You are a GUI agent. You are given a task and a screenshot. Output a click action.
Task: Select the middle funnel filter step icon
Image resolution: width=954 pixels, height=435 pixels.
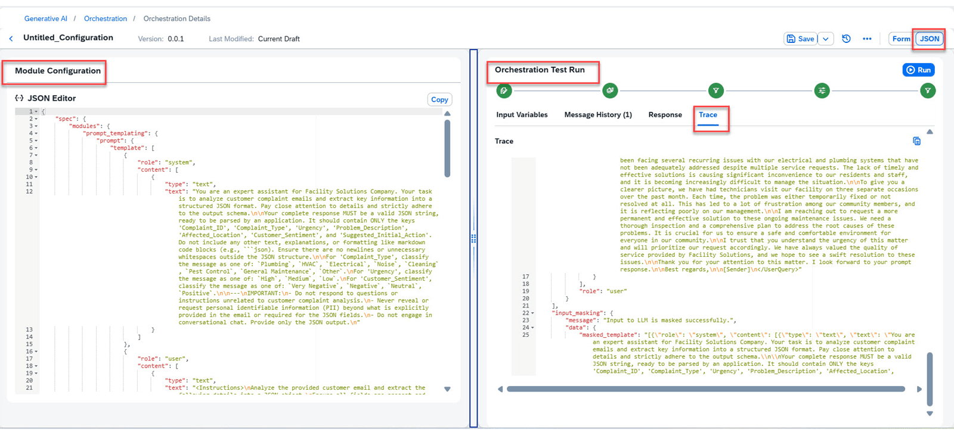point(715,91)
